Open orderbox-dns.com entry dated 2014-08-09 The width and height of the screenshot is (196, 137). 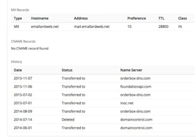click(x=135, y=111)
